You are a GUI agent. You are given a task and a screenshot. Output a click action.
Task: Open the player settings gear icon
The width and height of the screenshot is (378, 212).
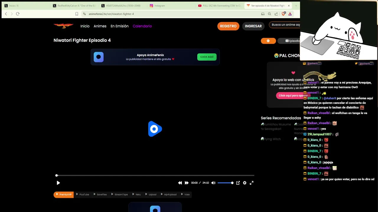point(245,183)
